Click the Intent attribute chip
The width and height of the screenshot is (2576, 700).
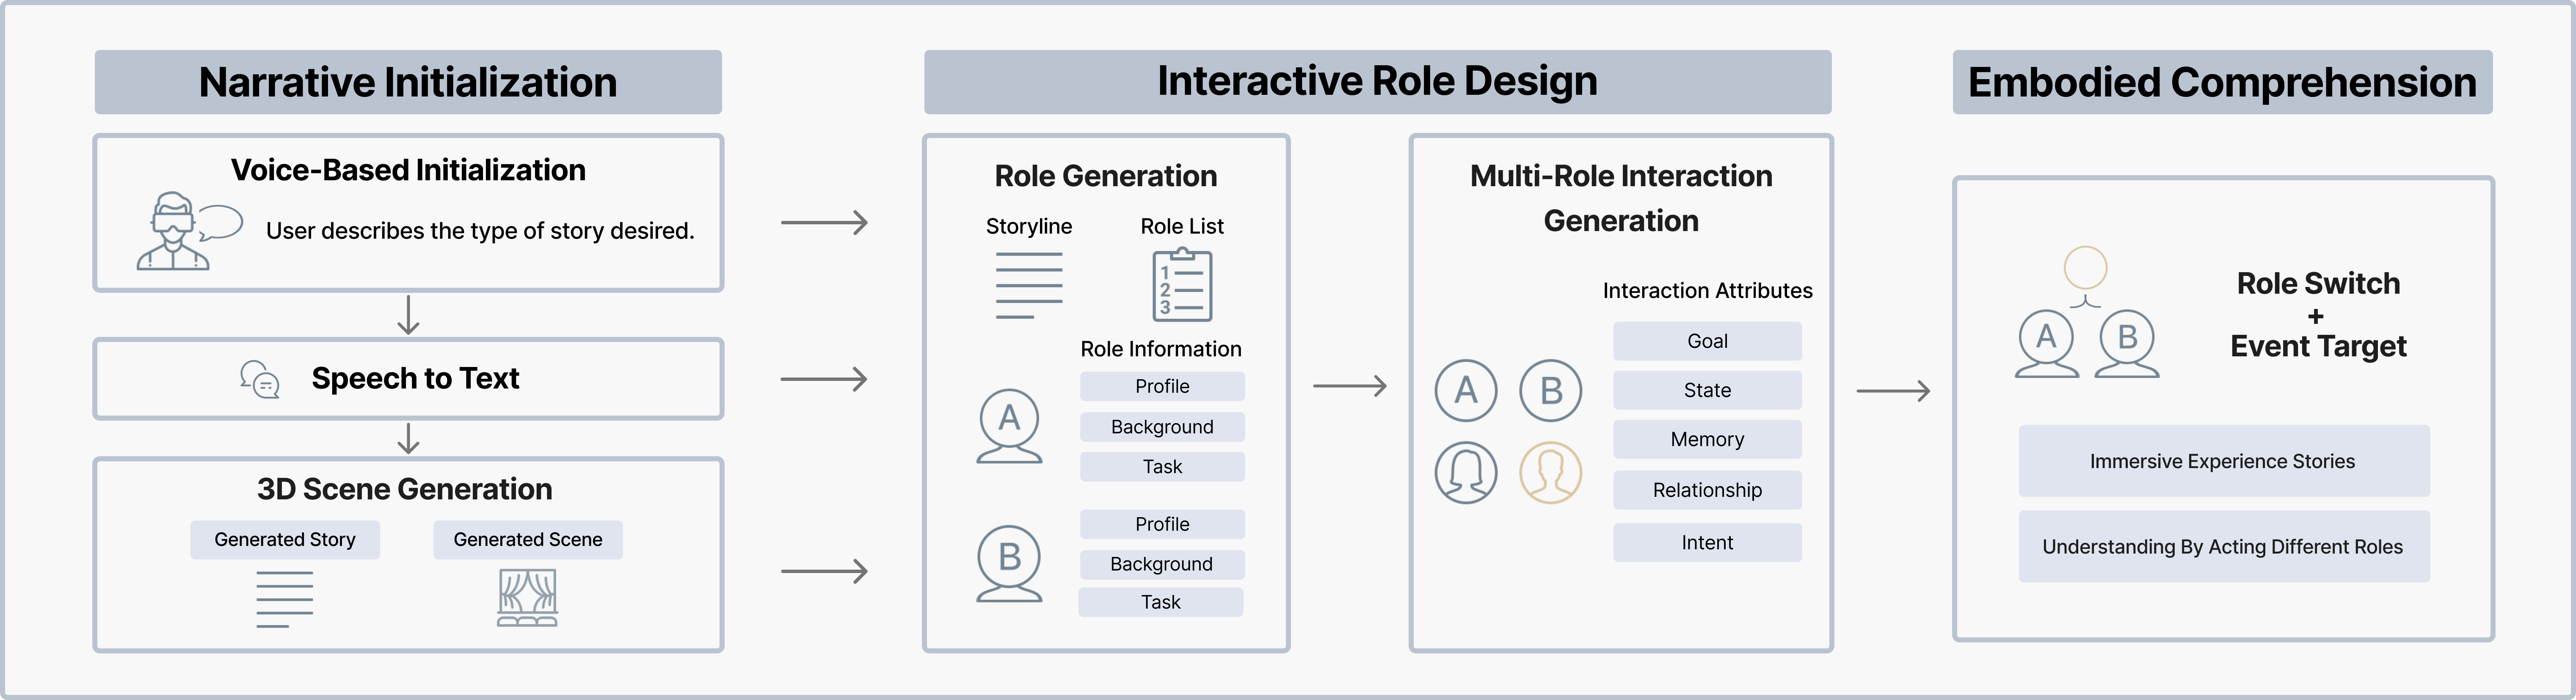tap(1707, 542)
